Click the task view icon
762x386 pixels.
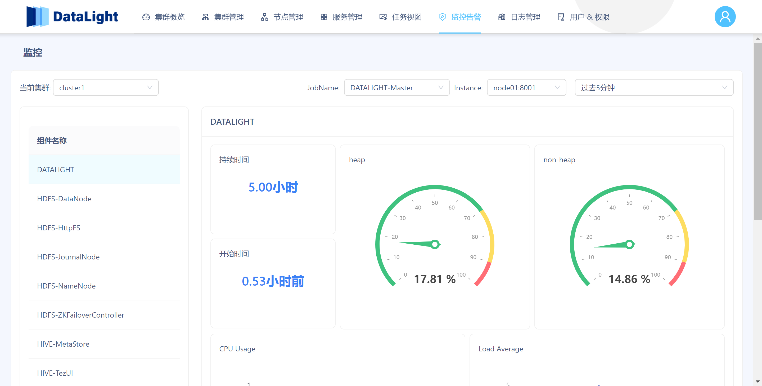383,17
